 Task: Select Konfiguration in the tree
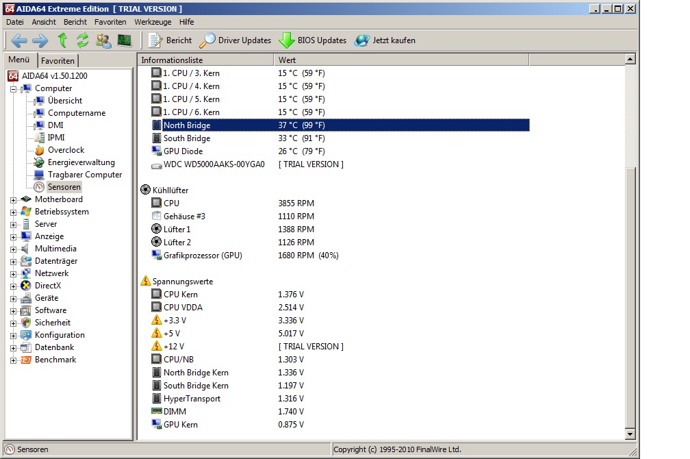click(x=60, y=335)
